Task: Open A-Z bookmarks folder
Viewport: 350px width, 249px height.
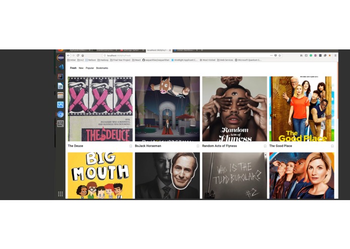Action: point(81,60)
